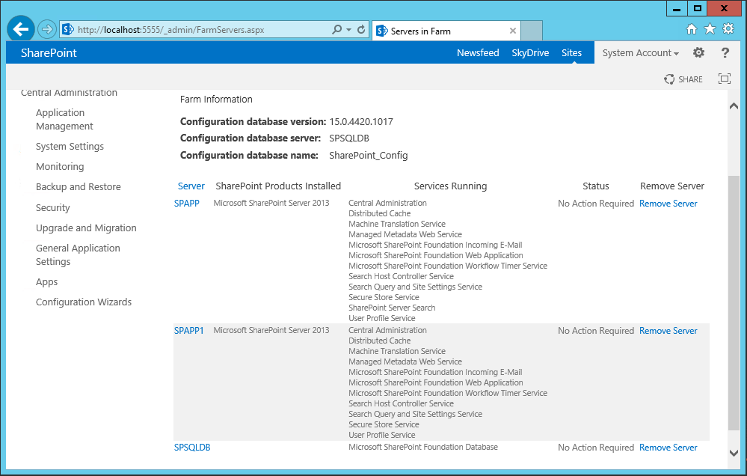
Task: Close the Servers in Farm tab
Action: 513,31
